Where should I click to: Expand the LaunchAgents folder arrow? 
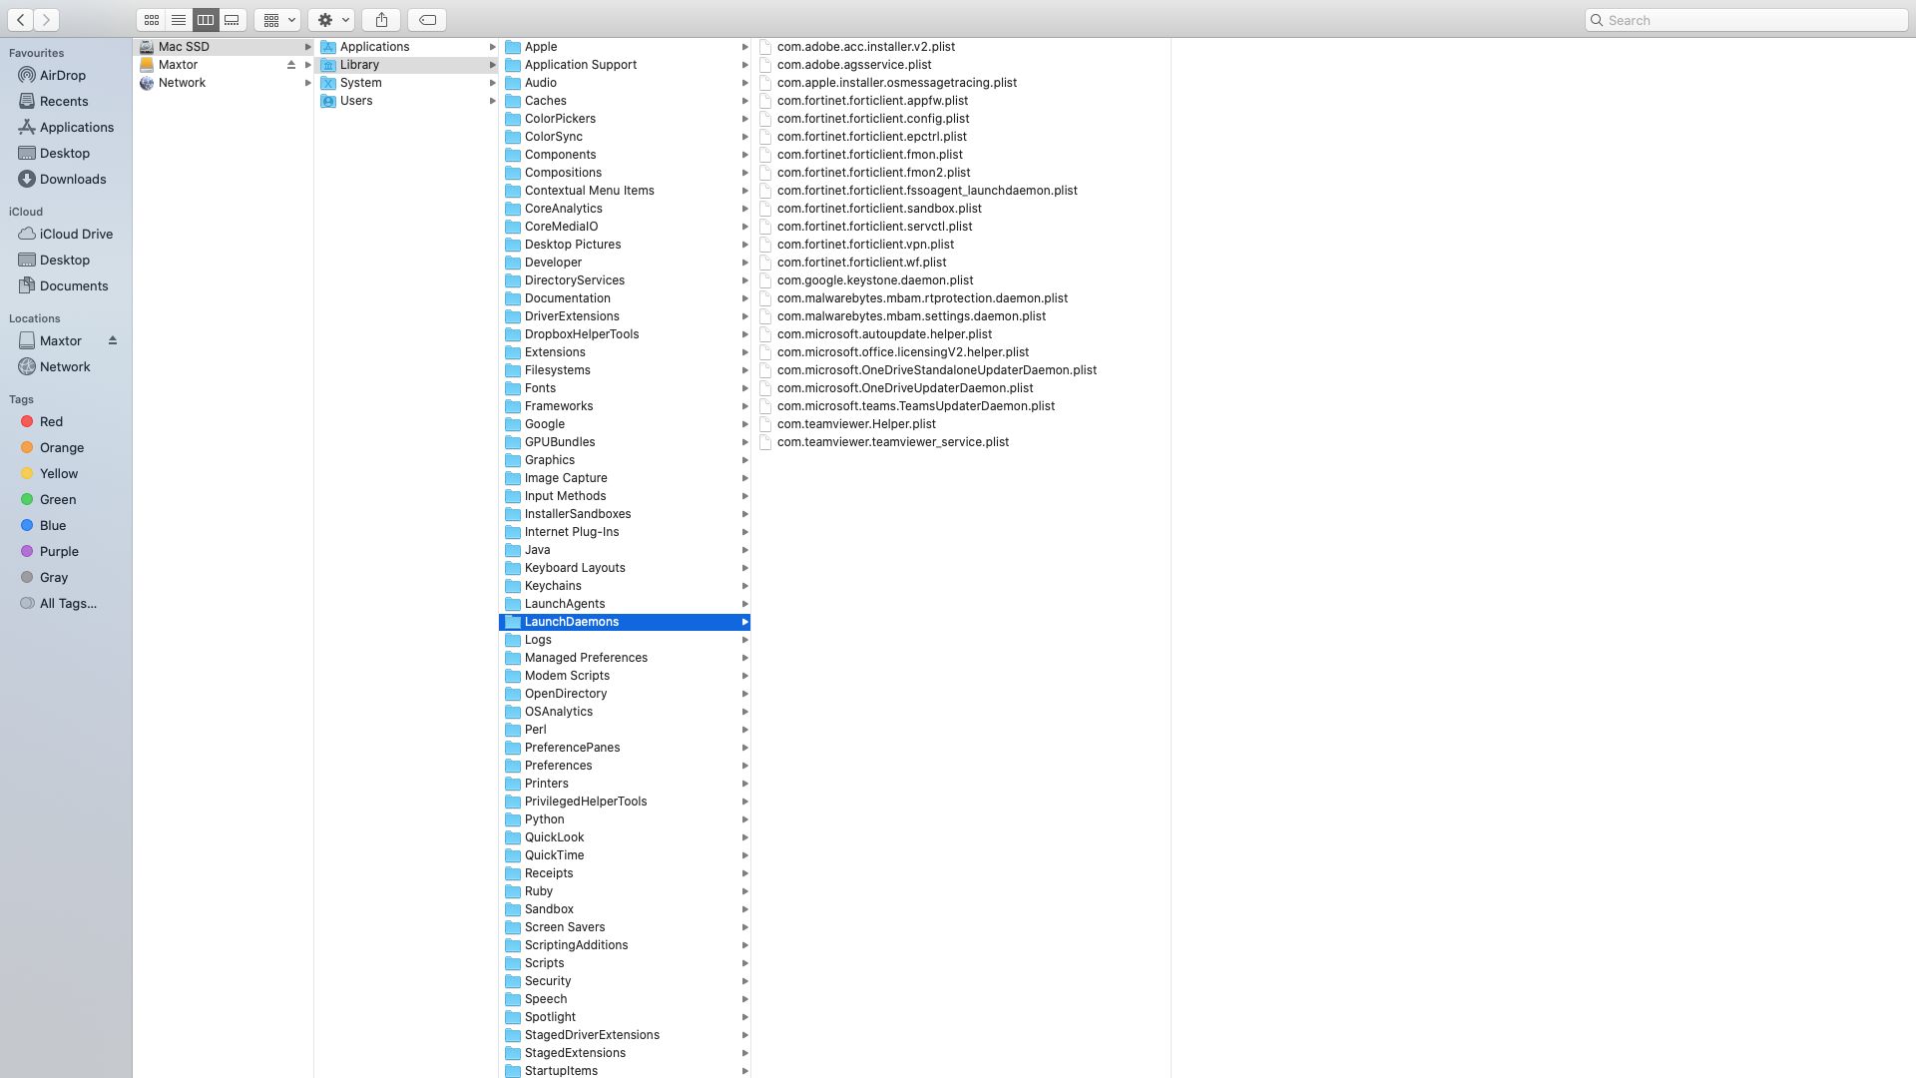click(744, 604)
